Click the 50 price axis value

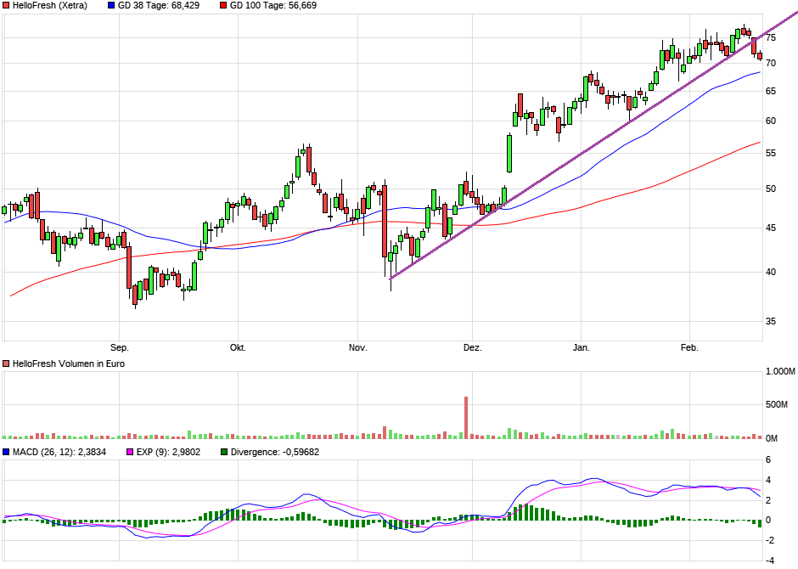[771, 189]
